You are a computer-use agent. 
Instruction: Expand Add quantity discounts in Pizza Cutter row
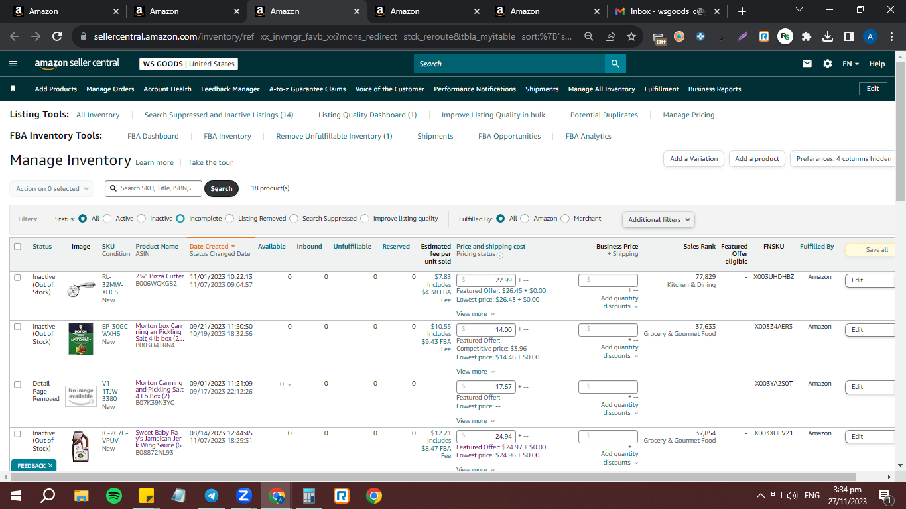point(619,302)
